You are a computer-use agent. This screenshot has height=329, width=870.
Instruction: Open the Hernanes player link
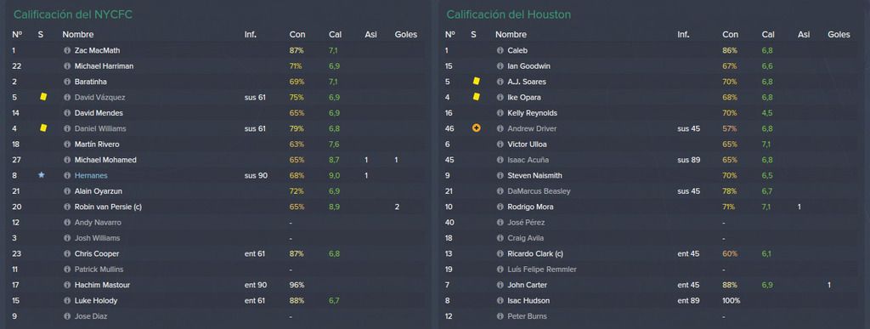[x=91, y=175]
